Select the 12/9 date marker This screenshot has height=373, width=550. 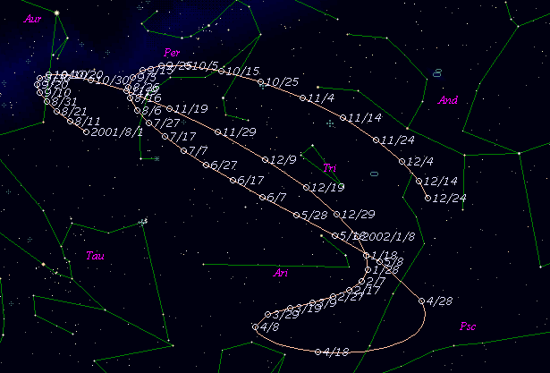266,159
